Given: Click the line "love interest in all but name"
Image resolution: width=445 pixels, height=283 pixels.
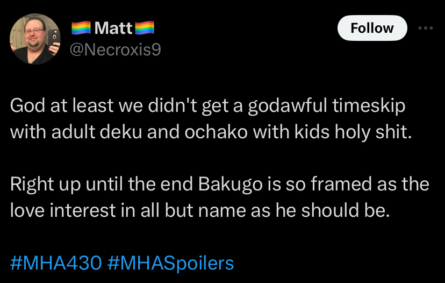Looking at the screenshot, I should pos(200,210).
